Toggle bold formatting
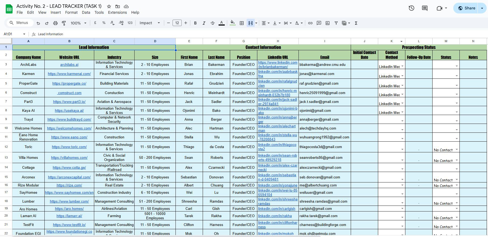488x237 pixels. coord(195,23)
